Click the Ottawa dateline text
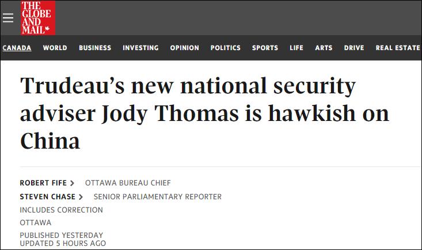Viewport: 422px width, 250px height. [x=36, y=222]
